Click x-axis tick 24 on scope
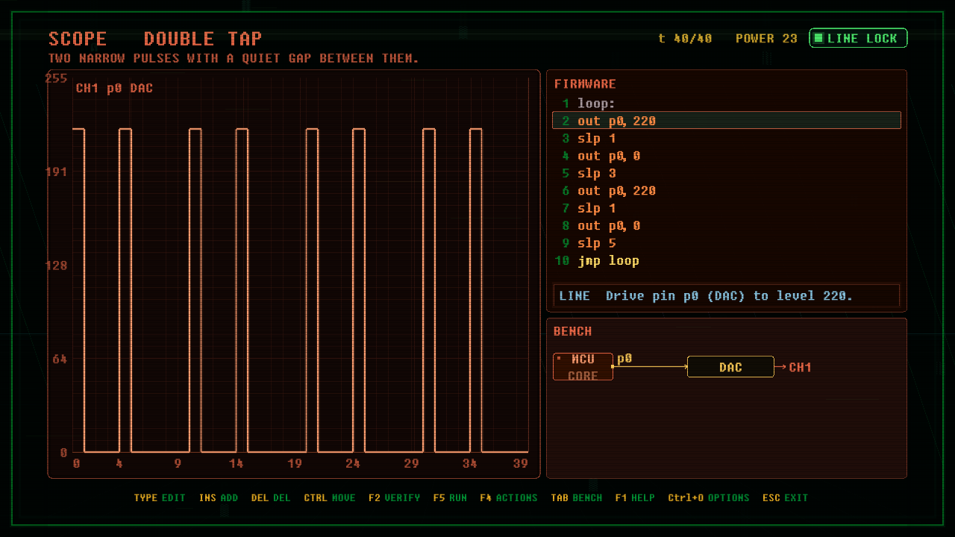The image size is (955, 537). click(x=353, y=463)
